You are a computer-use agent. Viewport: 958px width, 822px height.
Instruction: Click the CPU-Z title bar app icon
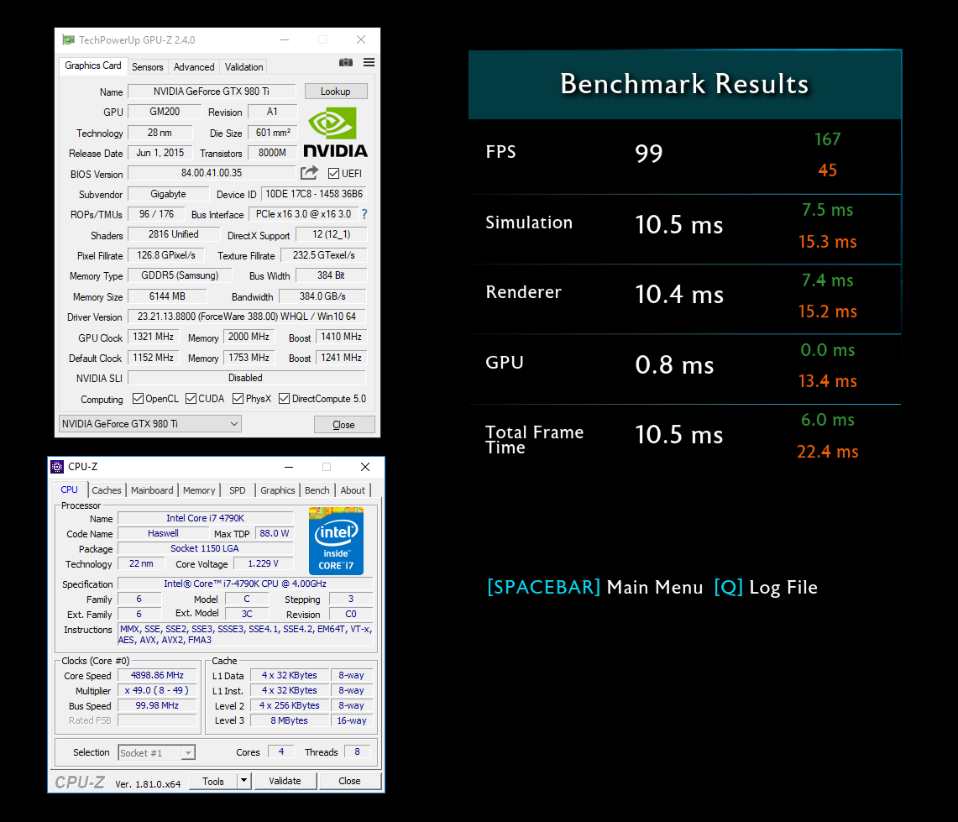[x=57, y=467]
